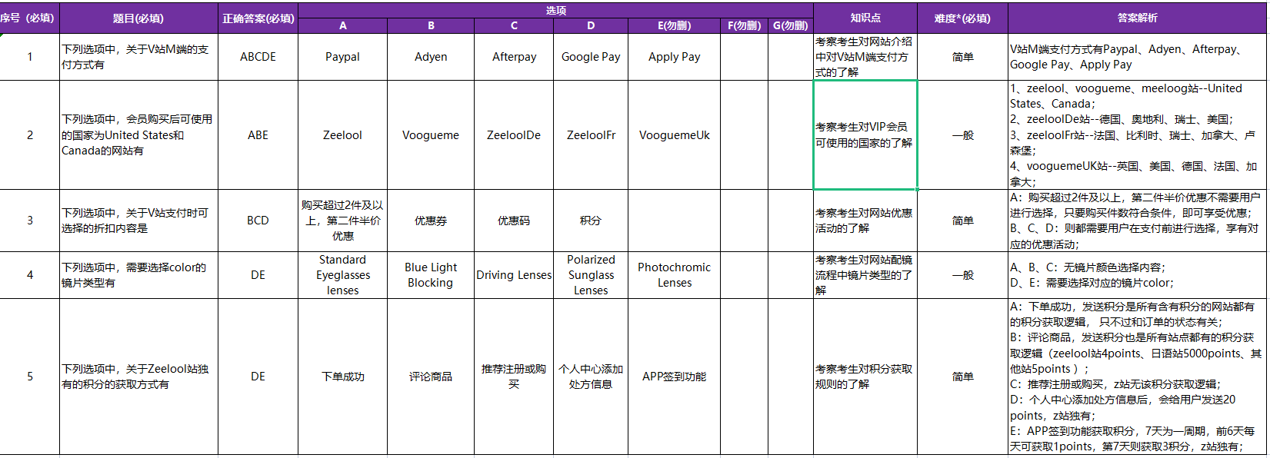Image resolution: width=1270 pixels, height=458 pixels.
Task: Click the F(勿删) column header
Action: 744,26
